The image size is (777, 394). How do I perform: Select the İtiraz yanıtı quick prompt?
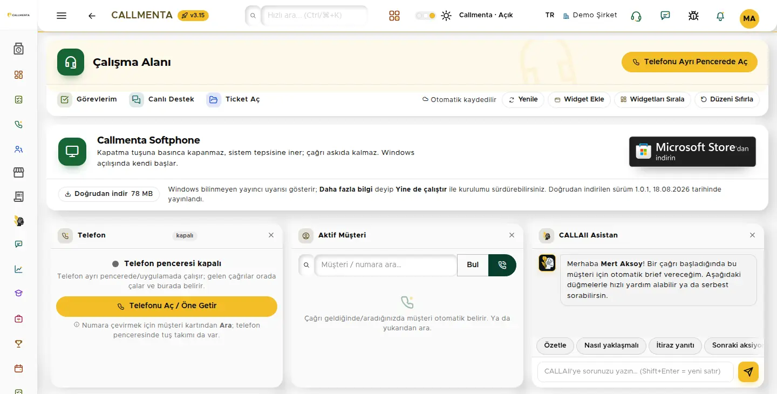click(675, 345)
